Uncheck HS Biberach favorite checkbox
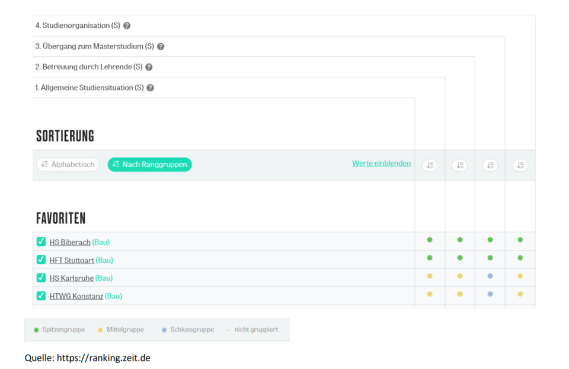 pyautogui.click(x=41, y=242)
